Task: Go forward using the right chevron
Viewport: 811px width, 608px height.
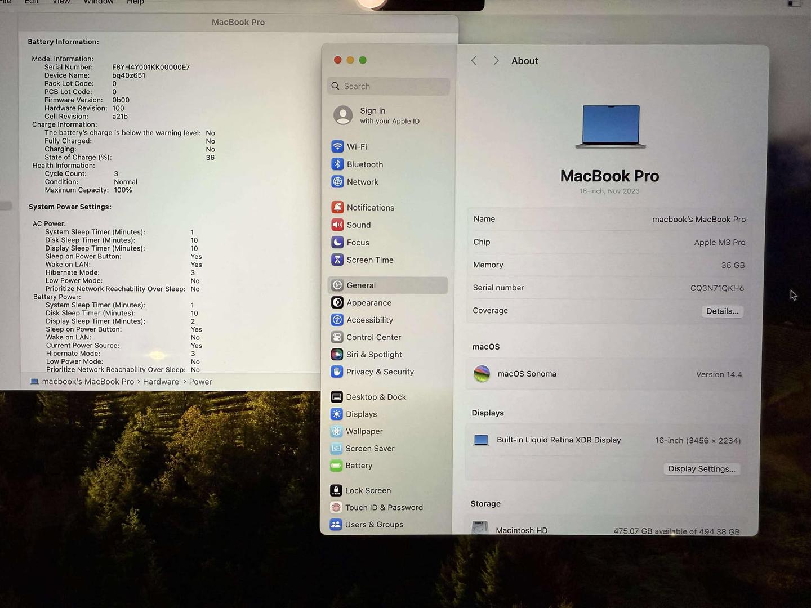Action: (496, 61)
